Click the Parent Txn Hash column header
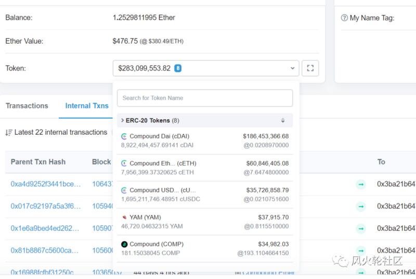416x279 pixels. 38,162
